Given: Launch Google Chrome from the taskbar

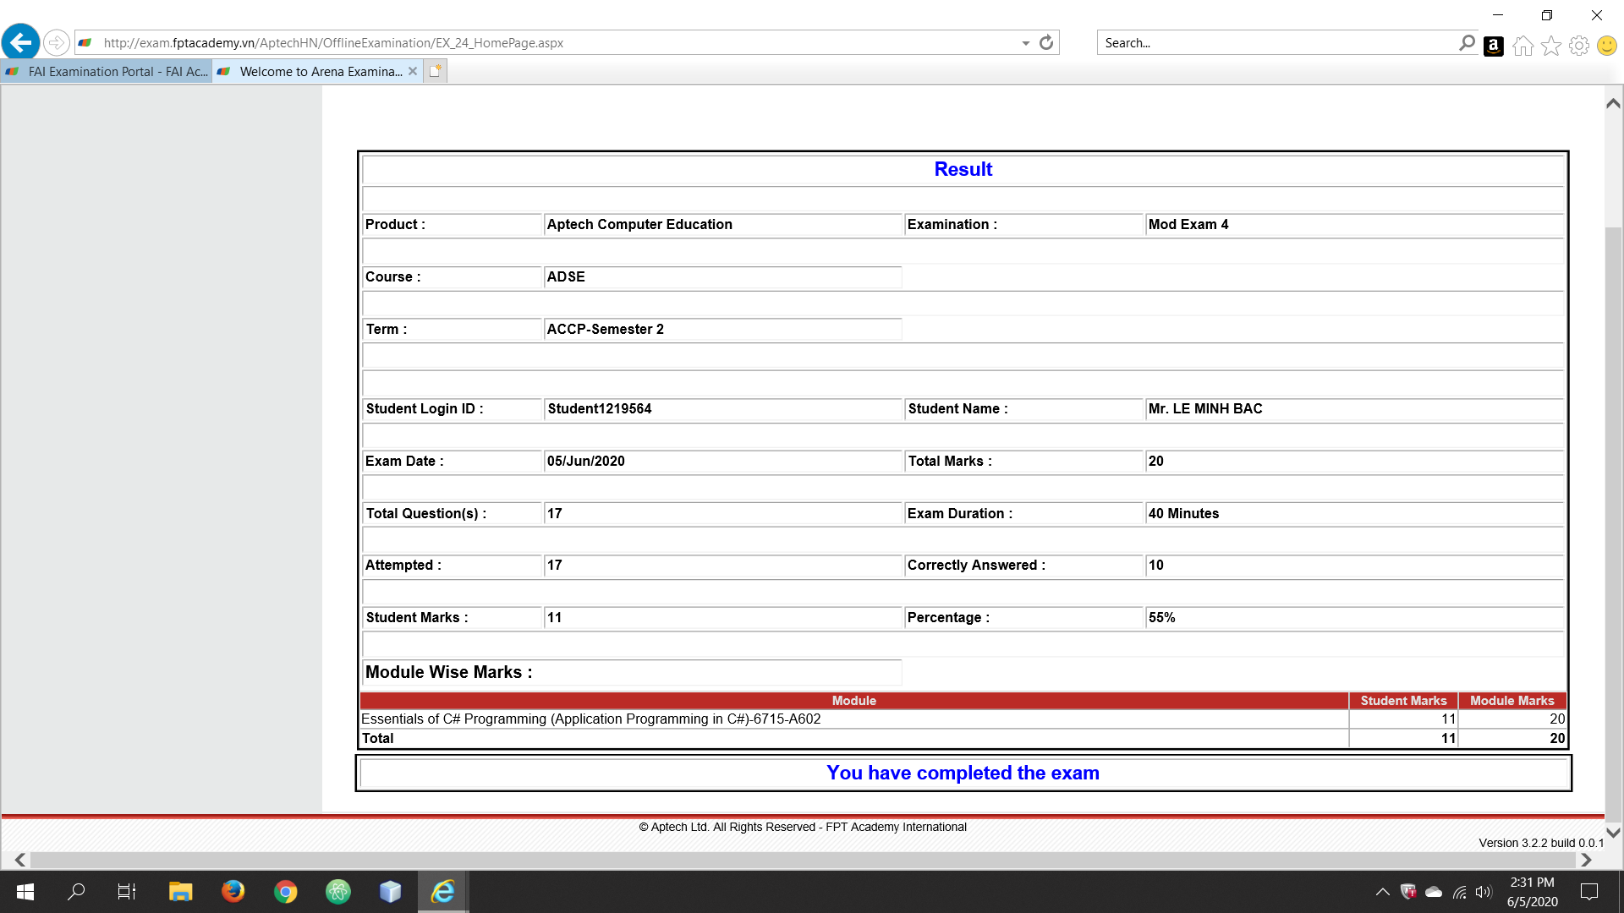Looking at the screenshot, I should click(286, 892).
